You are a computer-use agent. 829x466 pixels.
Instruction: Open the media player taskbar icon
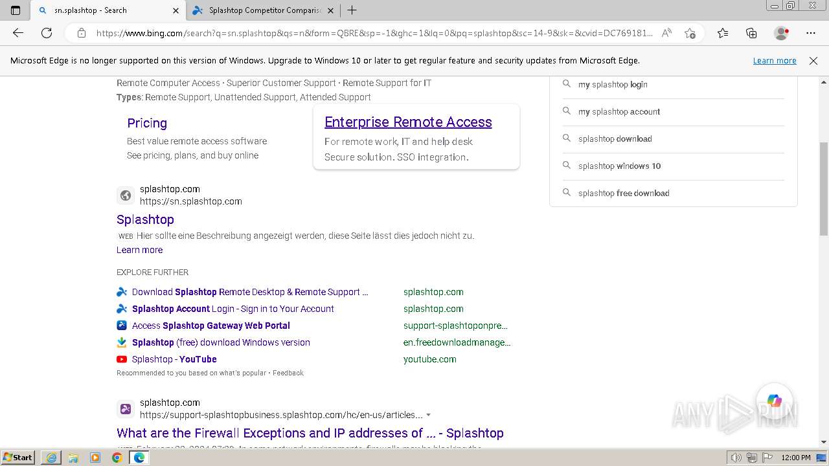95,458
